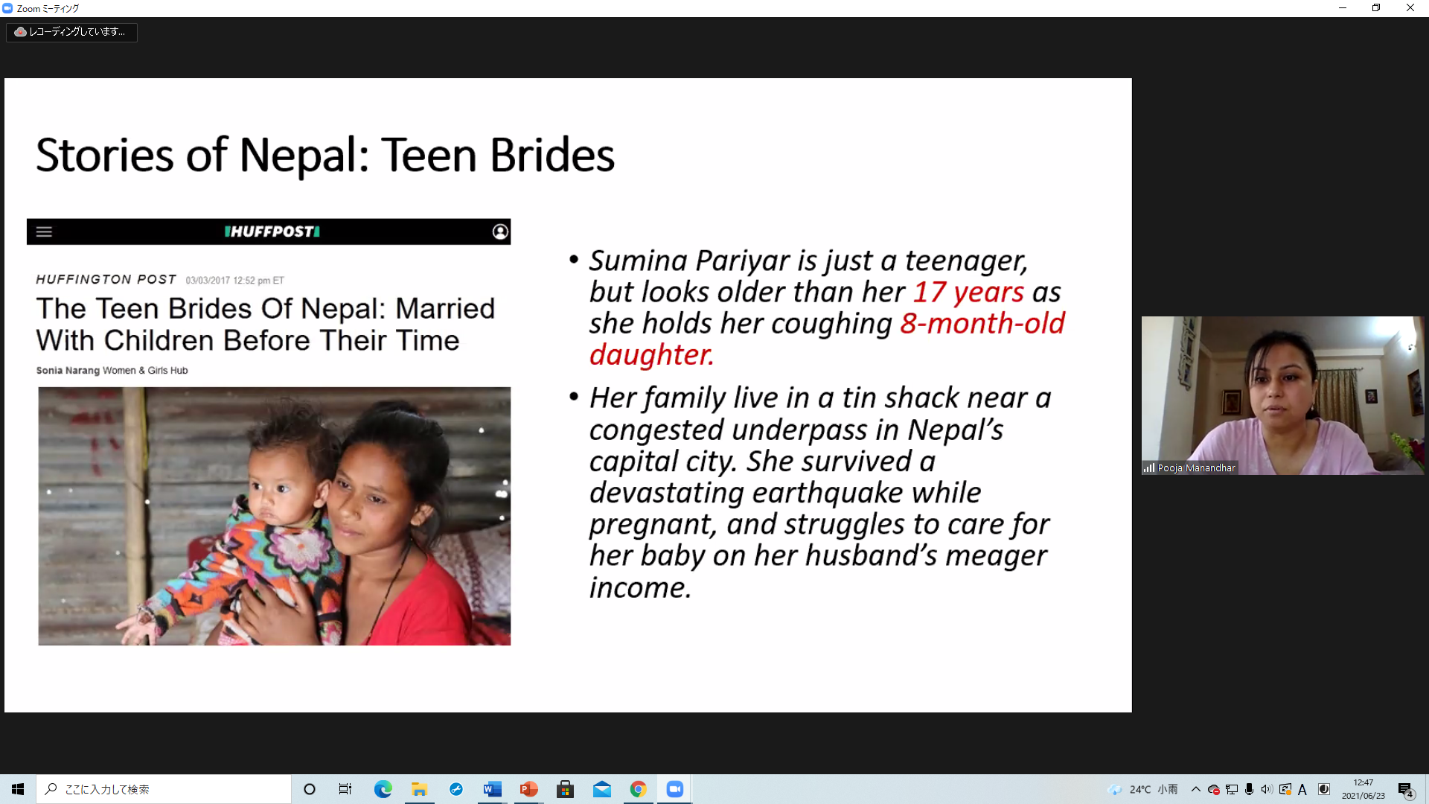The image size is (1429, 804).
Task: Open the weather widget showing 24°C
Action: [1143, 789]
